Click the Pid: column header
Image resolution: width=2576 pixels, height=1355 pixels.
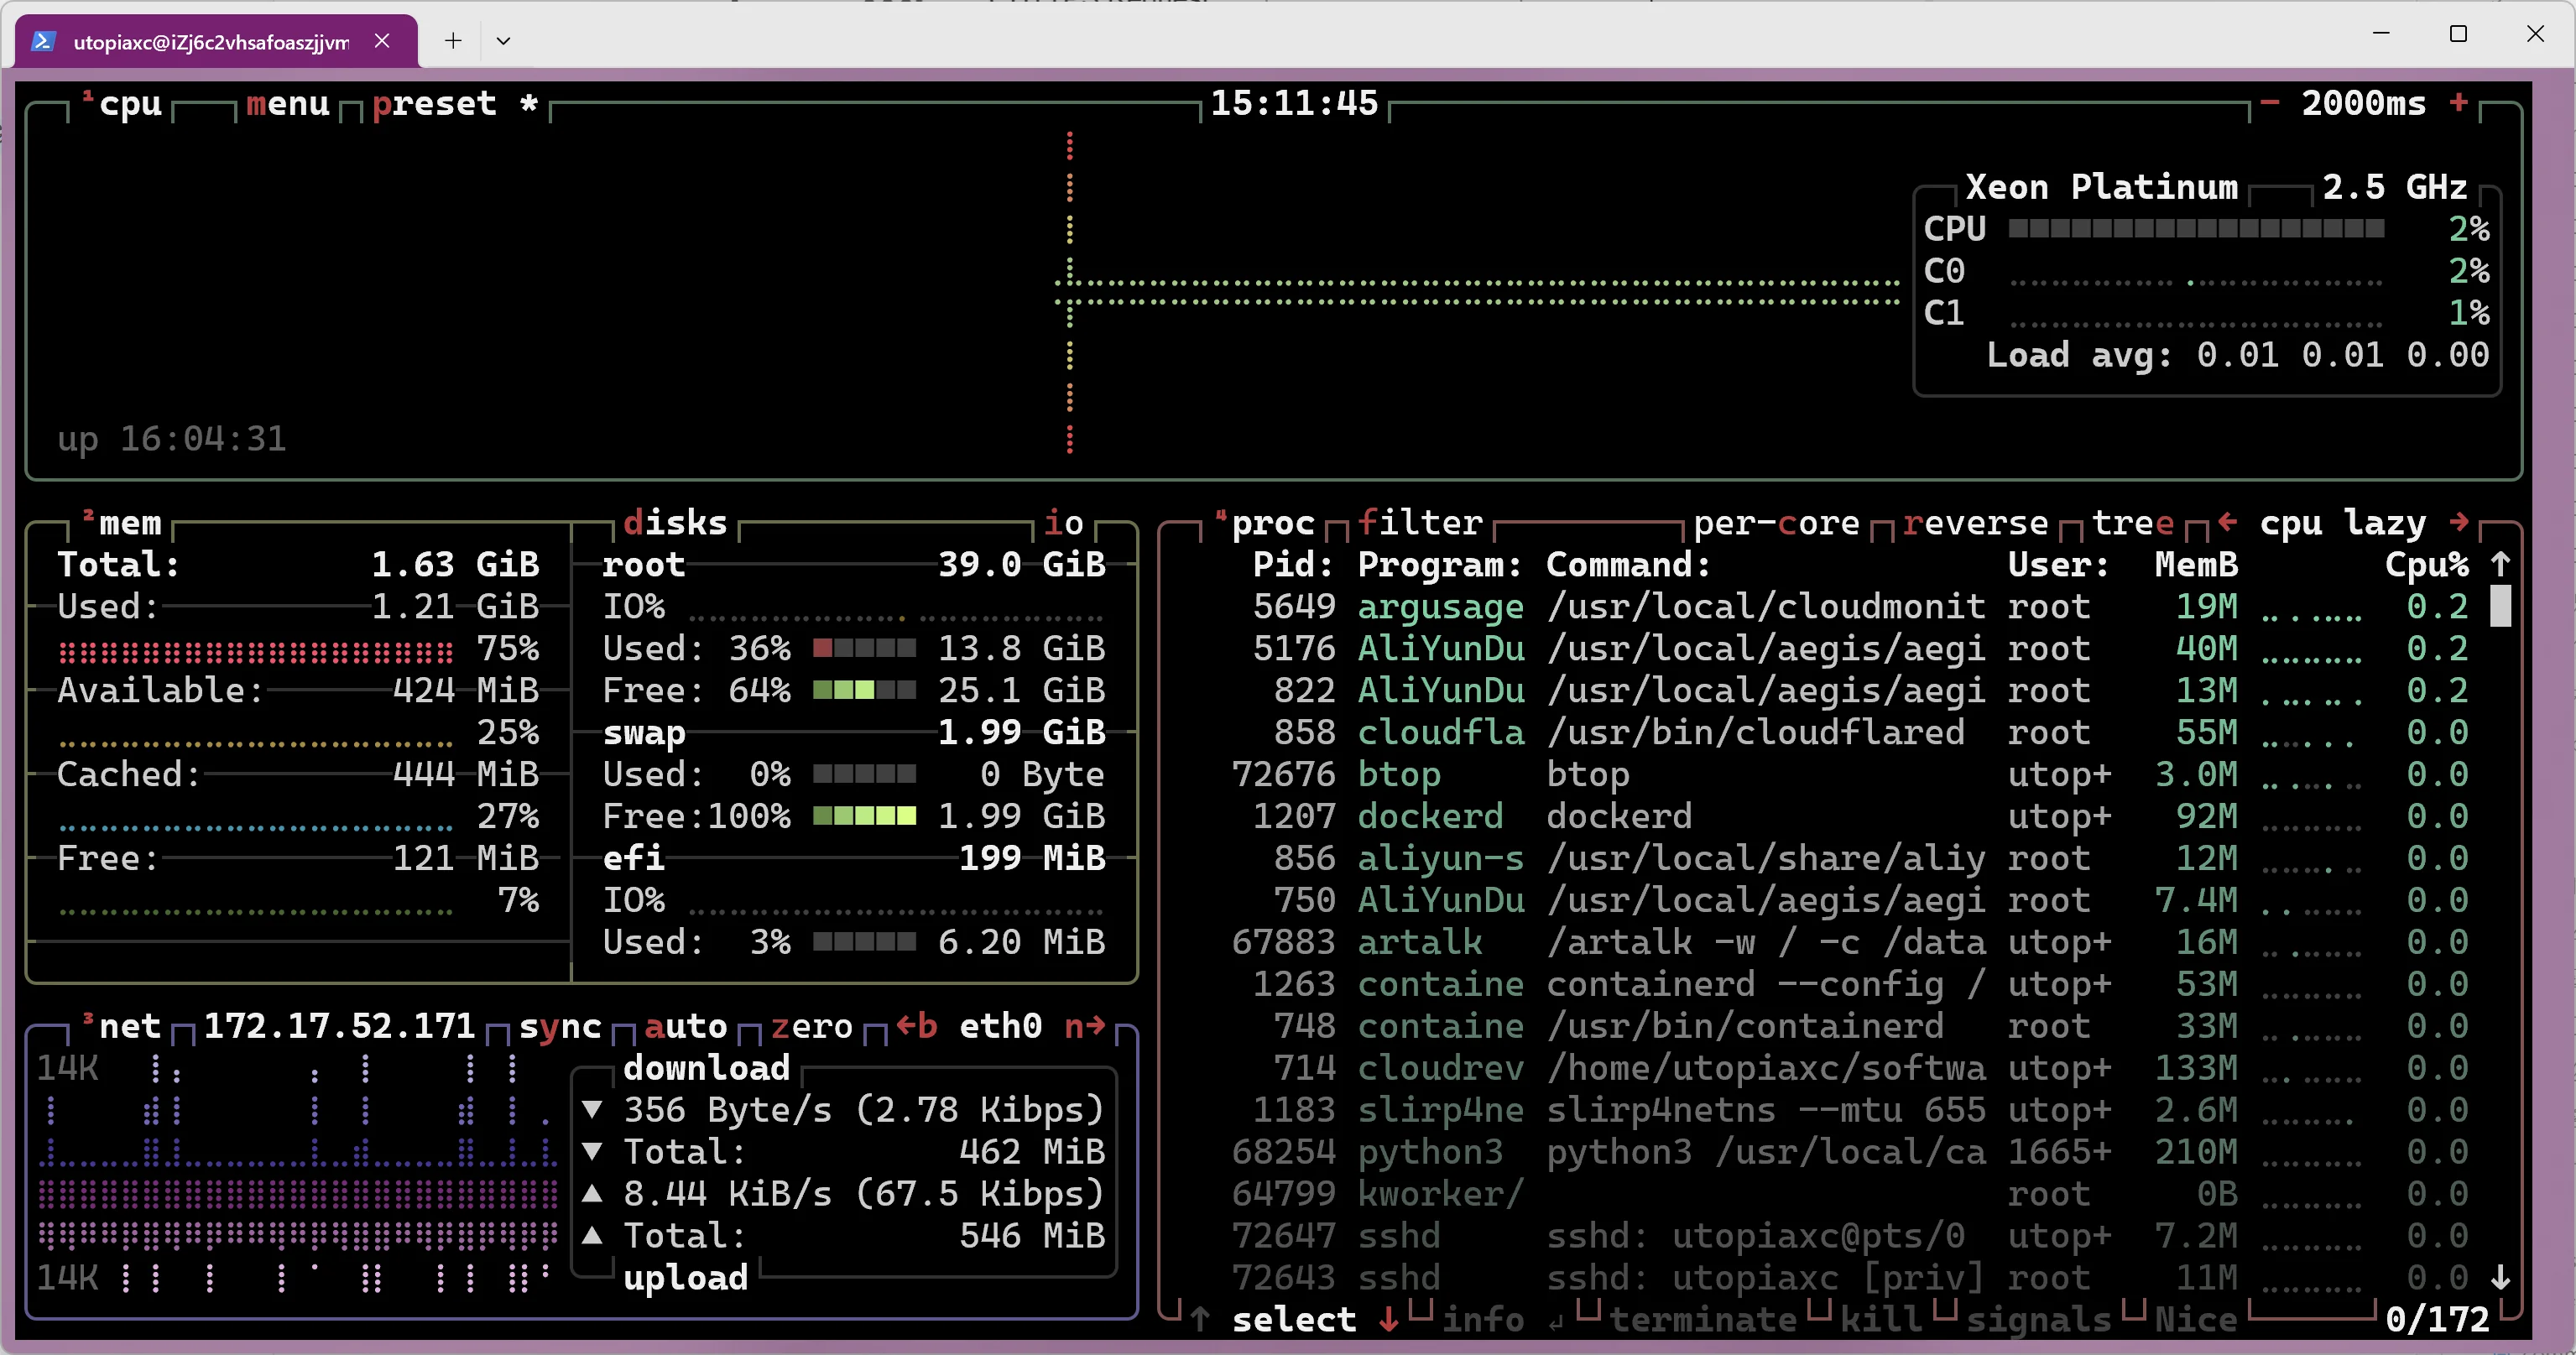coord(1293,565)
